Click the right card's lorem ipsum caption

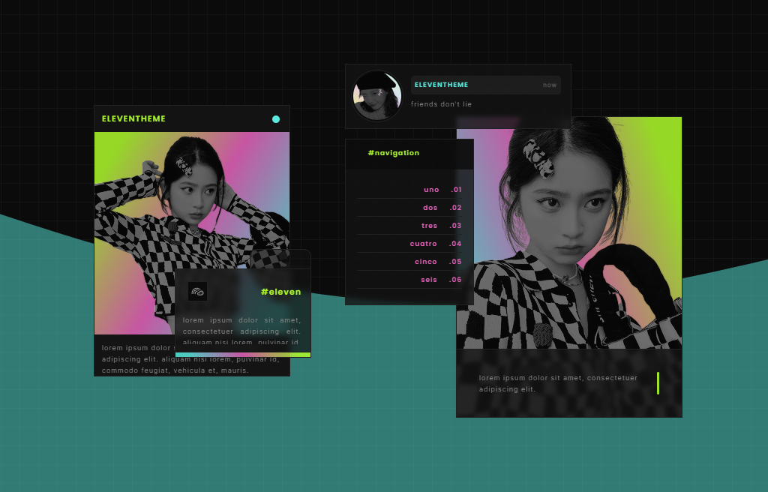pos(558,383)
